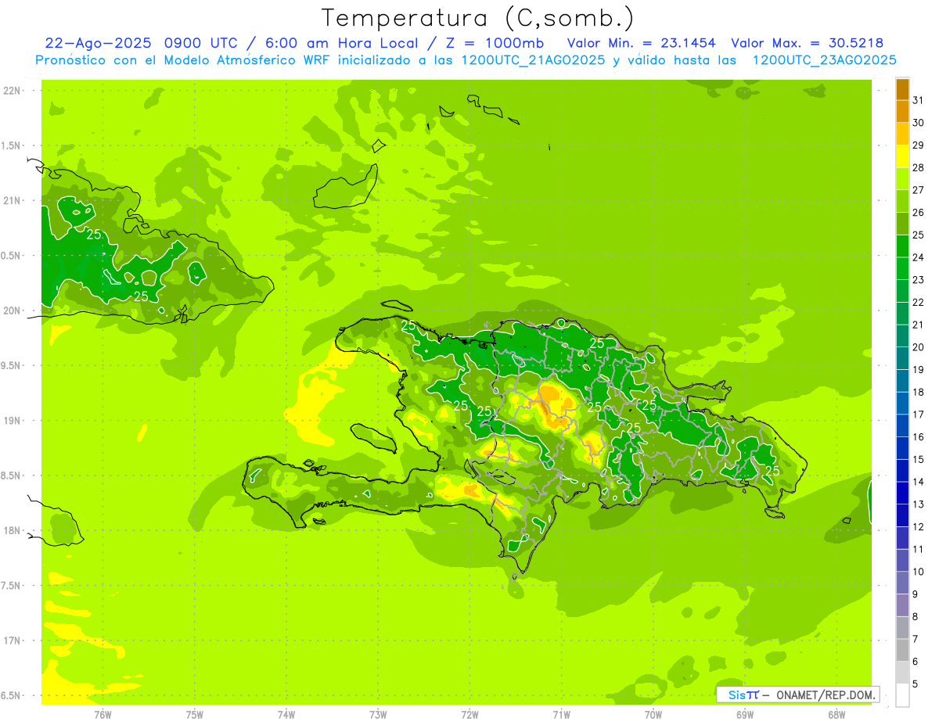Select the brown legend swatch above 31
939x725 pixels.
[x=902, y=89]
